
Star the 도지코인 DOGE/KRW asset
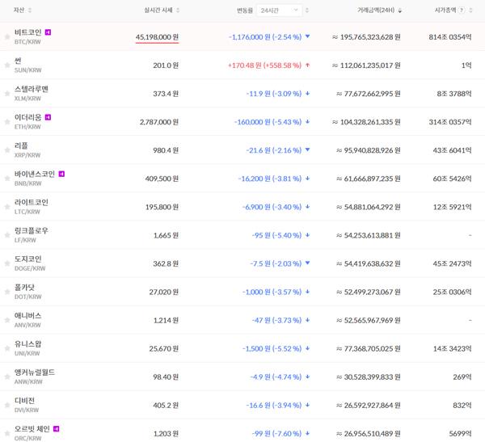(7, 263)
